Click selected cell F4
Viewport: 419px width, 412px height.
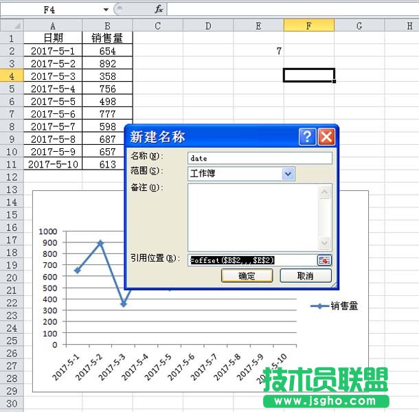(309, 76)
